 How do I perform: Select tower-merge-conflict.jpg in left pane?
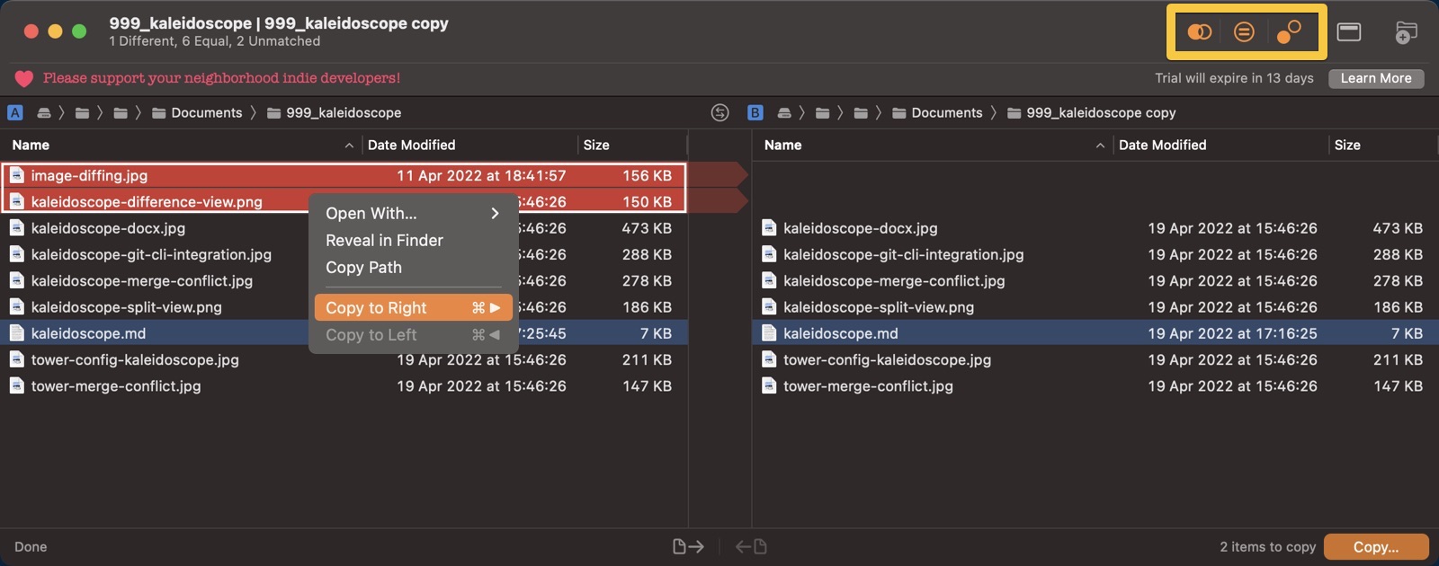(x=116, y=386)
